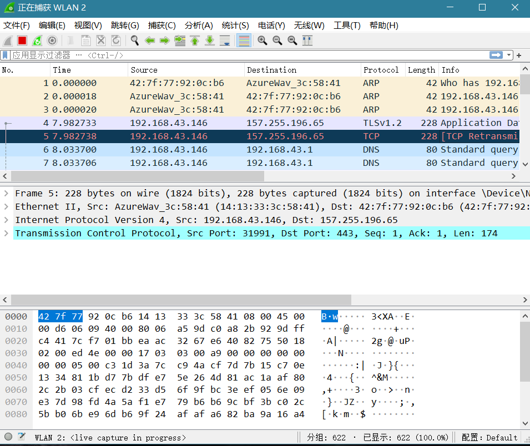Select packet 6 DNS query row
The height and width of the screenshot is (446, 530).
(x=260, y=150)
